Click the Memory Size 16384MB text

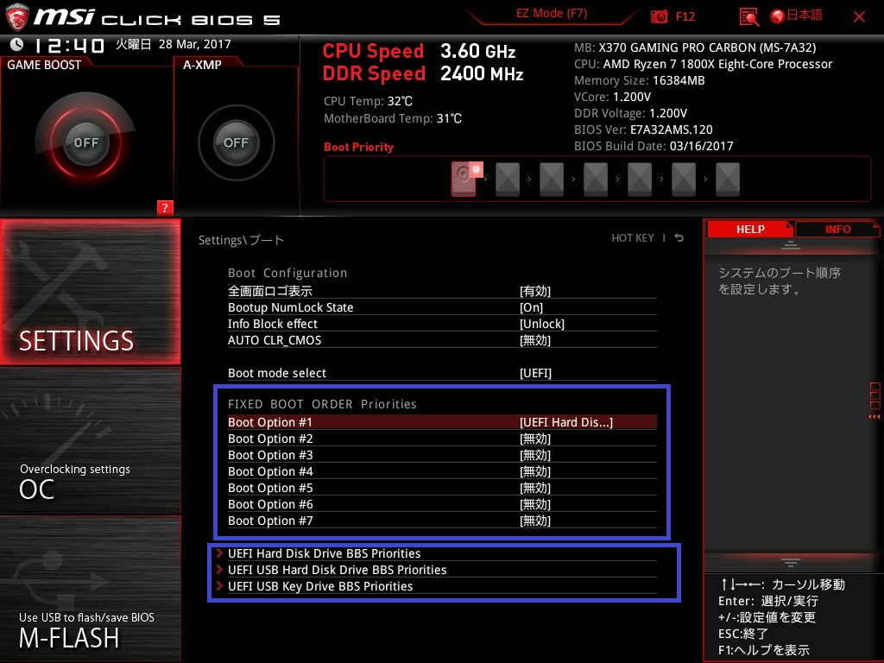tap(640, 80)
